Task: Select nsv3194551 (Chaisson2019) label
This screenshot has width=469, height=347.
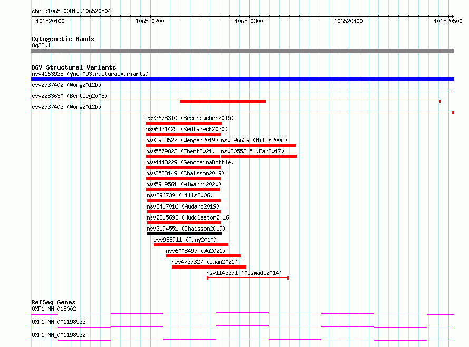Action: pos(186,229)
